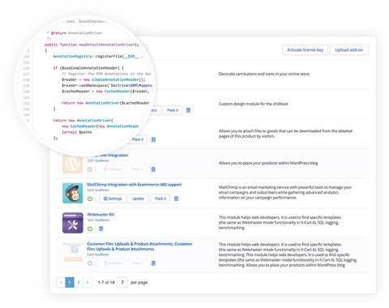This screenshot has height=308, width=389.
Task: Click the Webmaster Kit tools thumbnail
Action: tap(73, 223)
